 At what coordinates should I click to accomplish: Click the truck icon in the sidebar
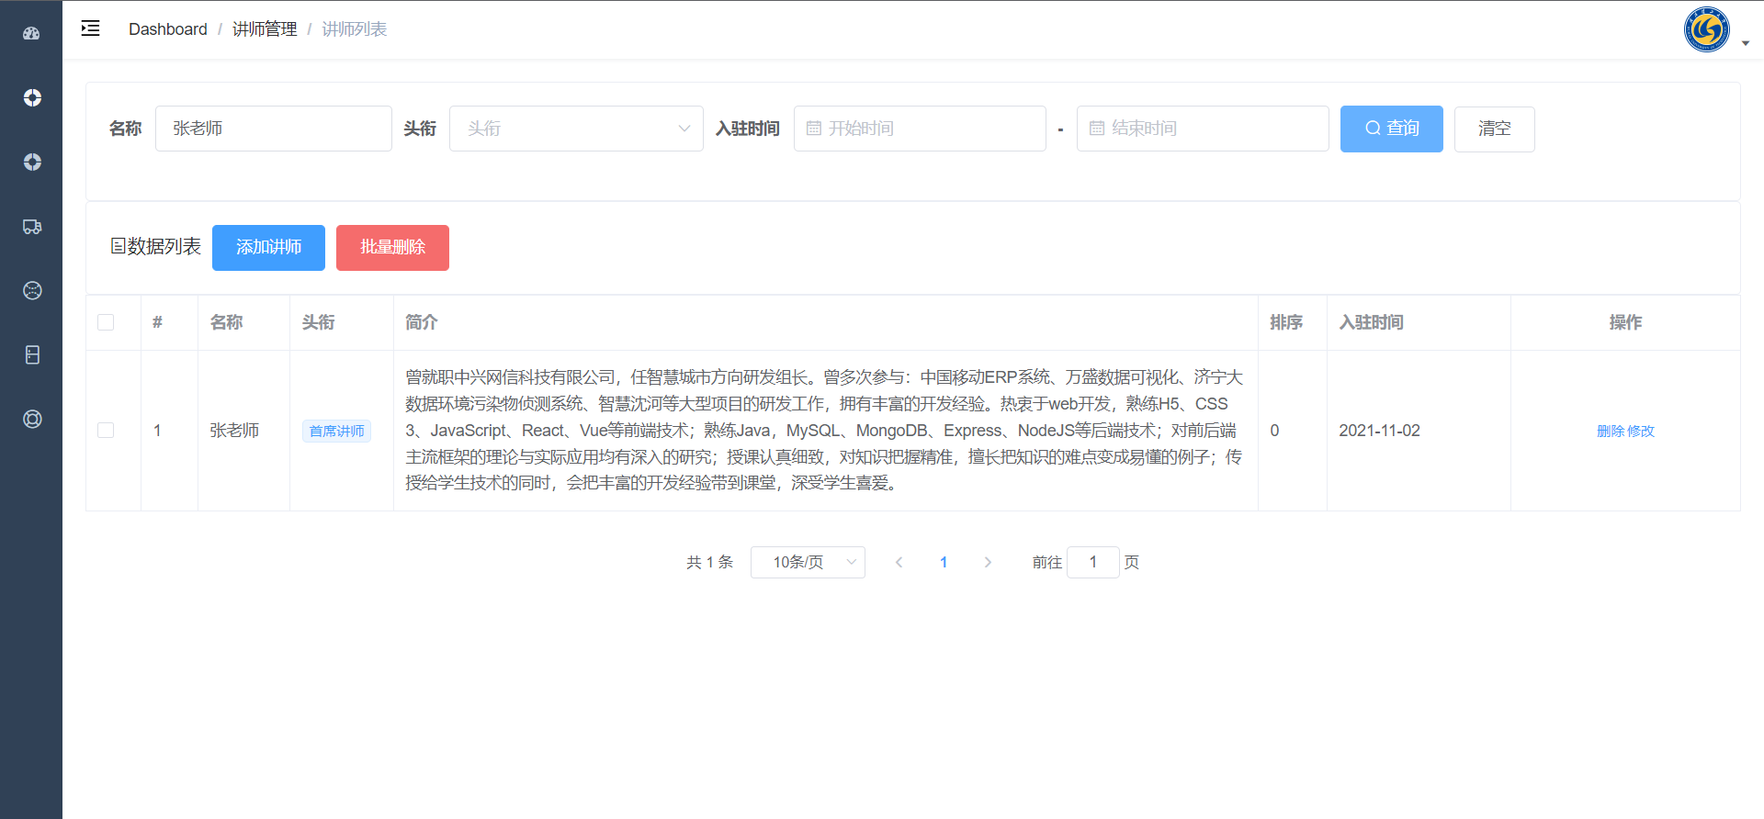(x=32, y=227)
